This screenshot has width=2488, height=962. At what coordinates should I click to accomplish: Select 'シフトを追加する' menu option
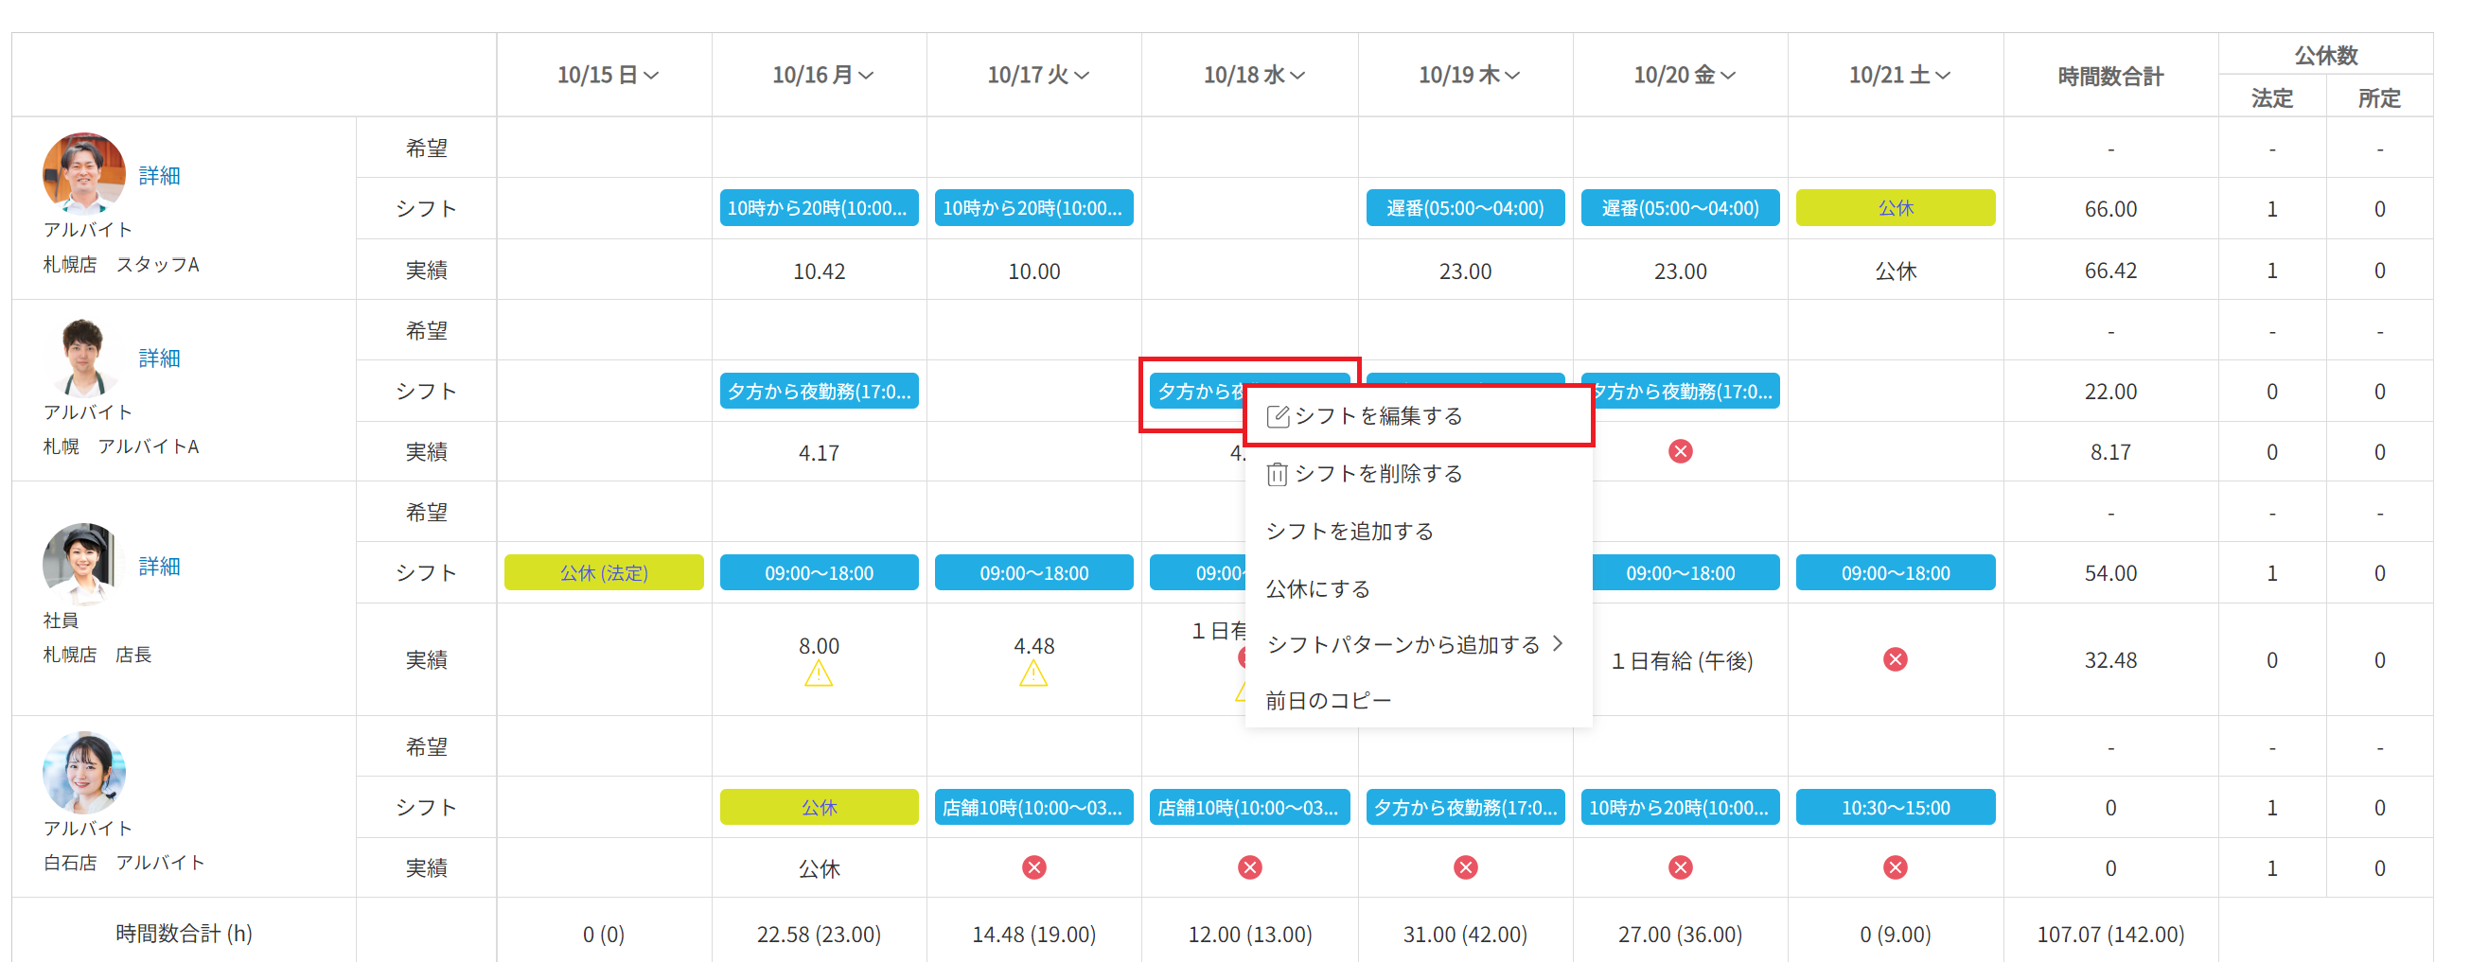(1350, 532)
